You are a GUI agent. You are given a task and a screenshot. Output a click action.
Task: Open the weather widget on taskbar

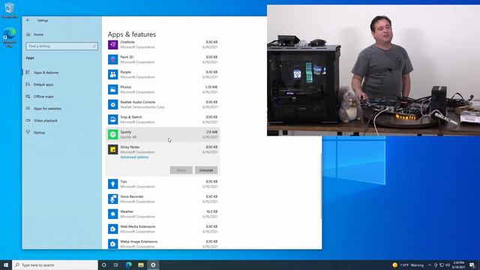pyautogui.click(x=408, y=265)
